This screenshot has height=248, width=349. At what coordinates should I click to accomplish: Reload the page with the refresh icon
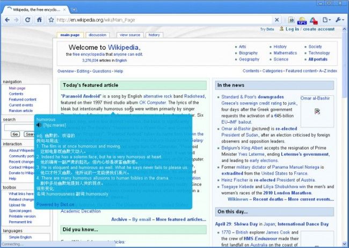point(27,20)
